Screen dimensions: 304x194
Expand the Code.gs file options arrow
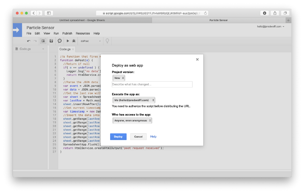pos(43,49)
